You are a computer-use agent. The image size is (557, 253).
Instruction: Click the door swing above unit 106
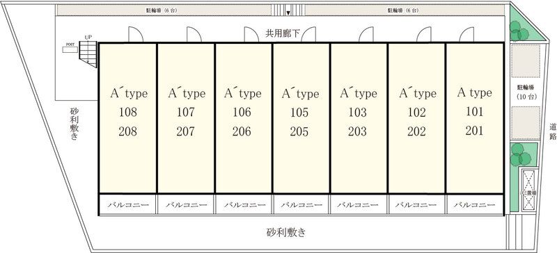[251, 35]
